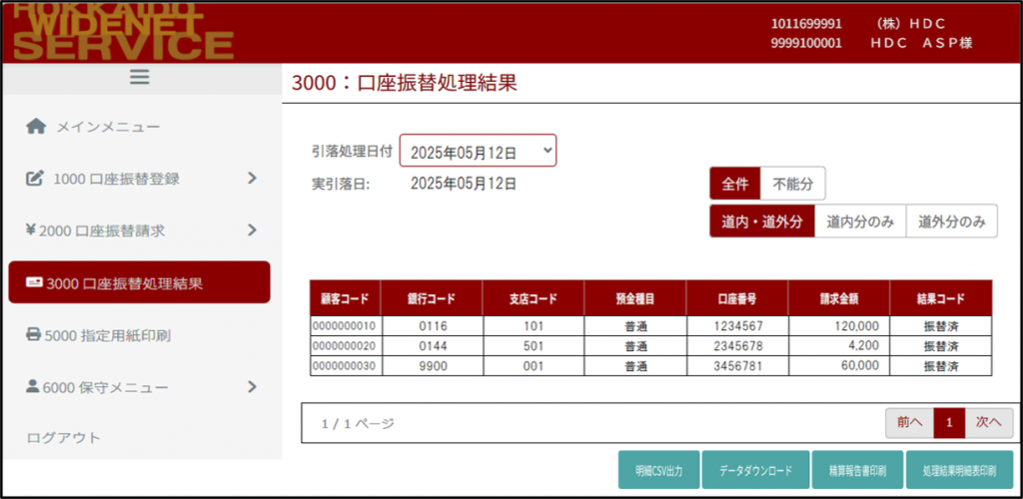
Task: Select the 全件 filter toggle
Action: tap(735, 184)
